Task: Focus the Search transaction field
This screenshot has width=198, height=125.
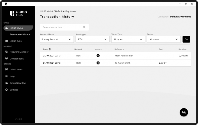Action: 64,27
